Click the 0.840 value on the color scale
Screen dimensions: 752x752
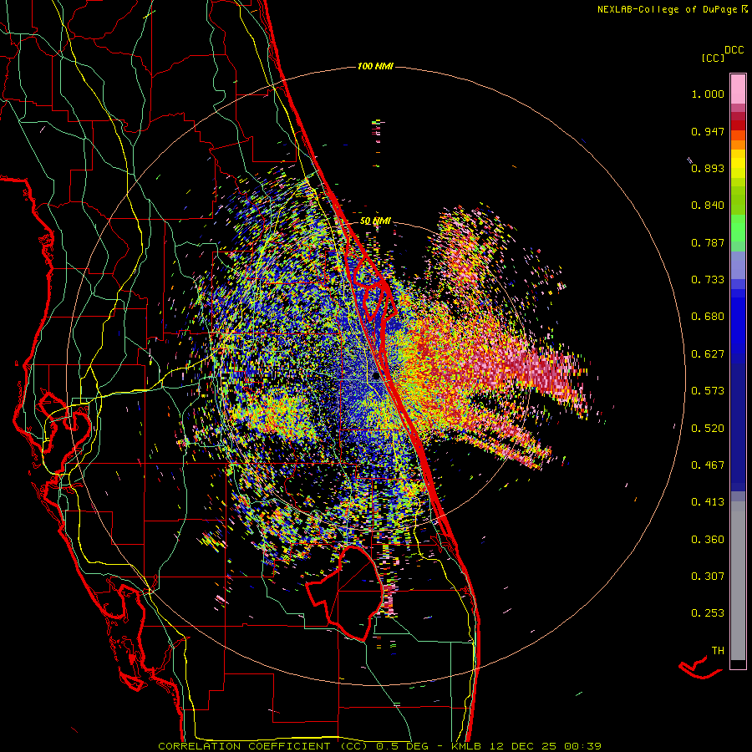pyautogui.click(x=708, y=206)
